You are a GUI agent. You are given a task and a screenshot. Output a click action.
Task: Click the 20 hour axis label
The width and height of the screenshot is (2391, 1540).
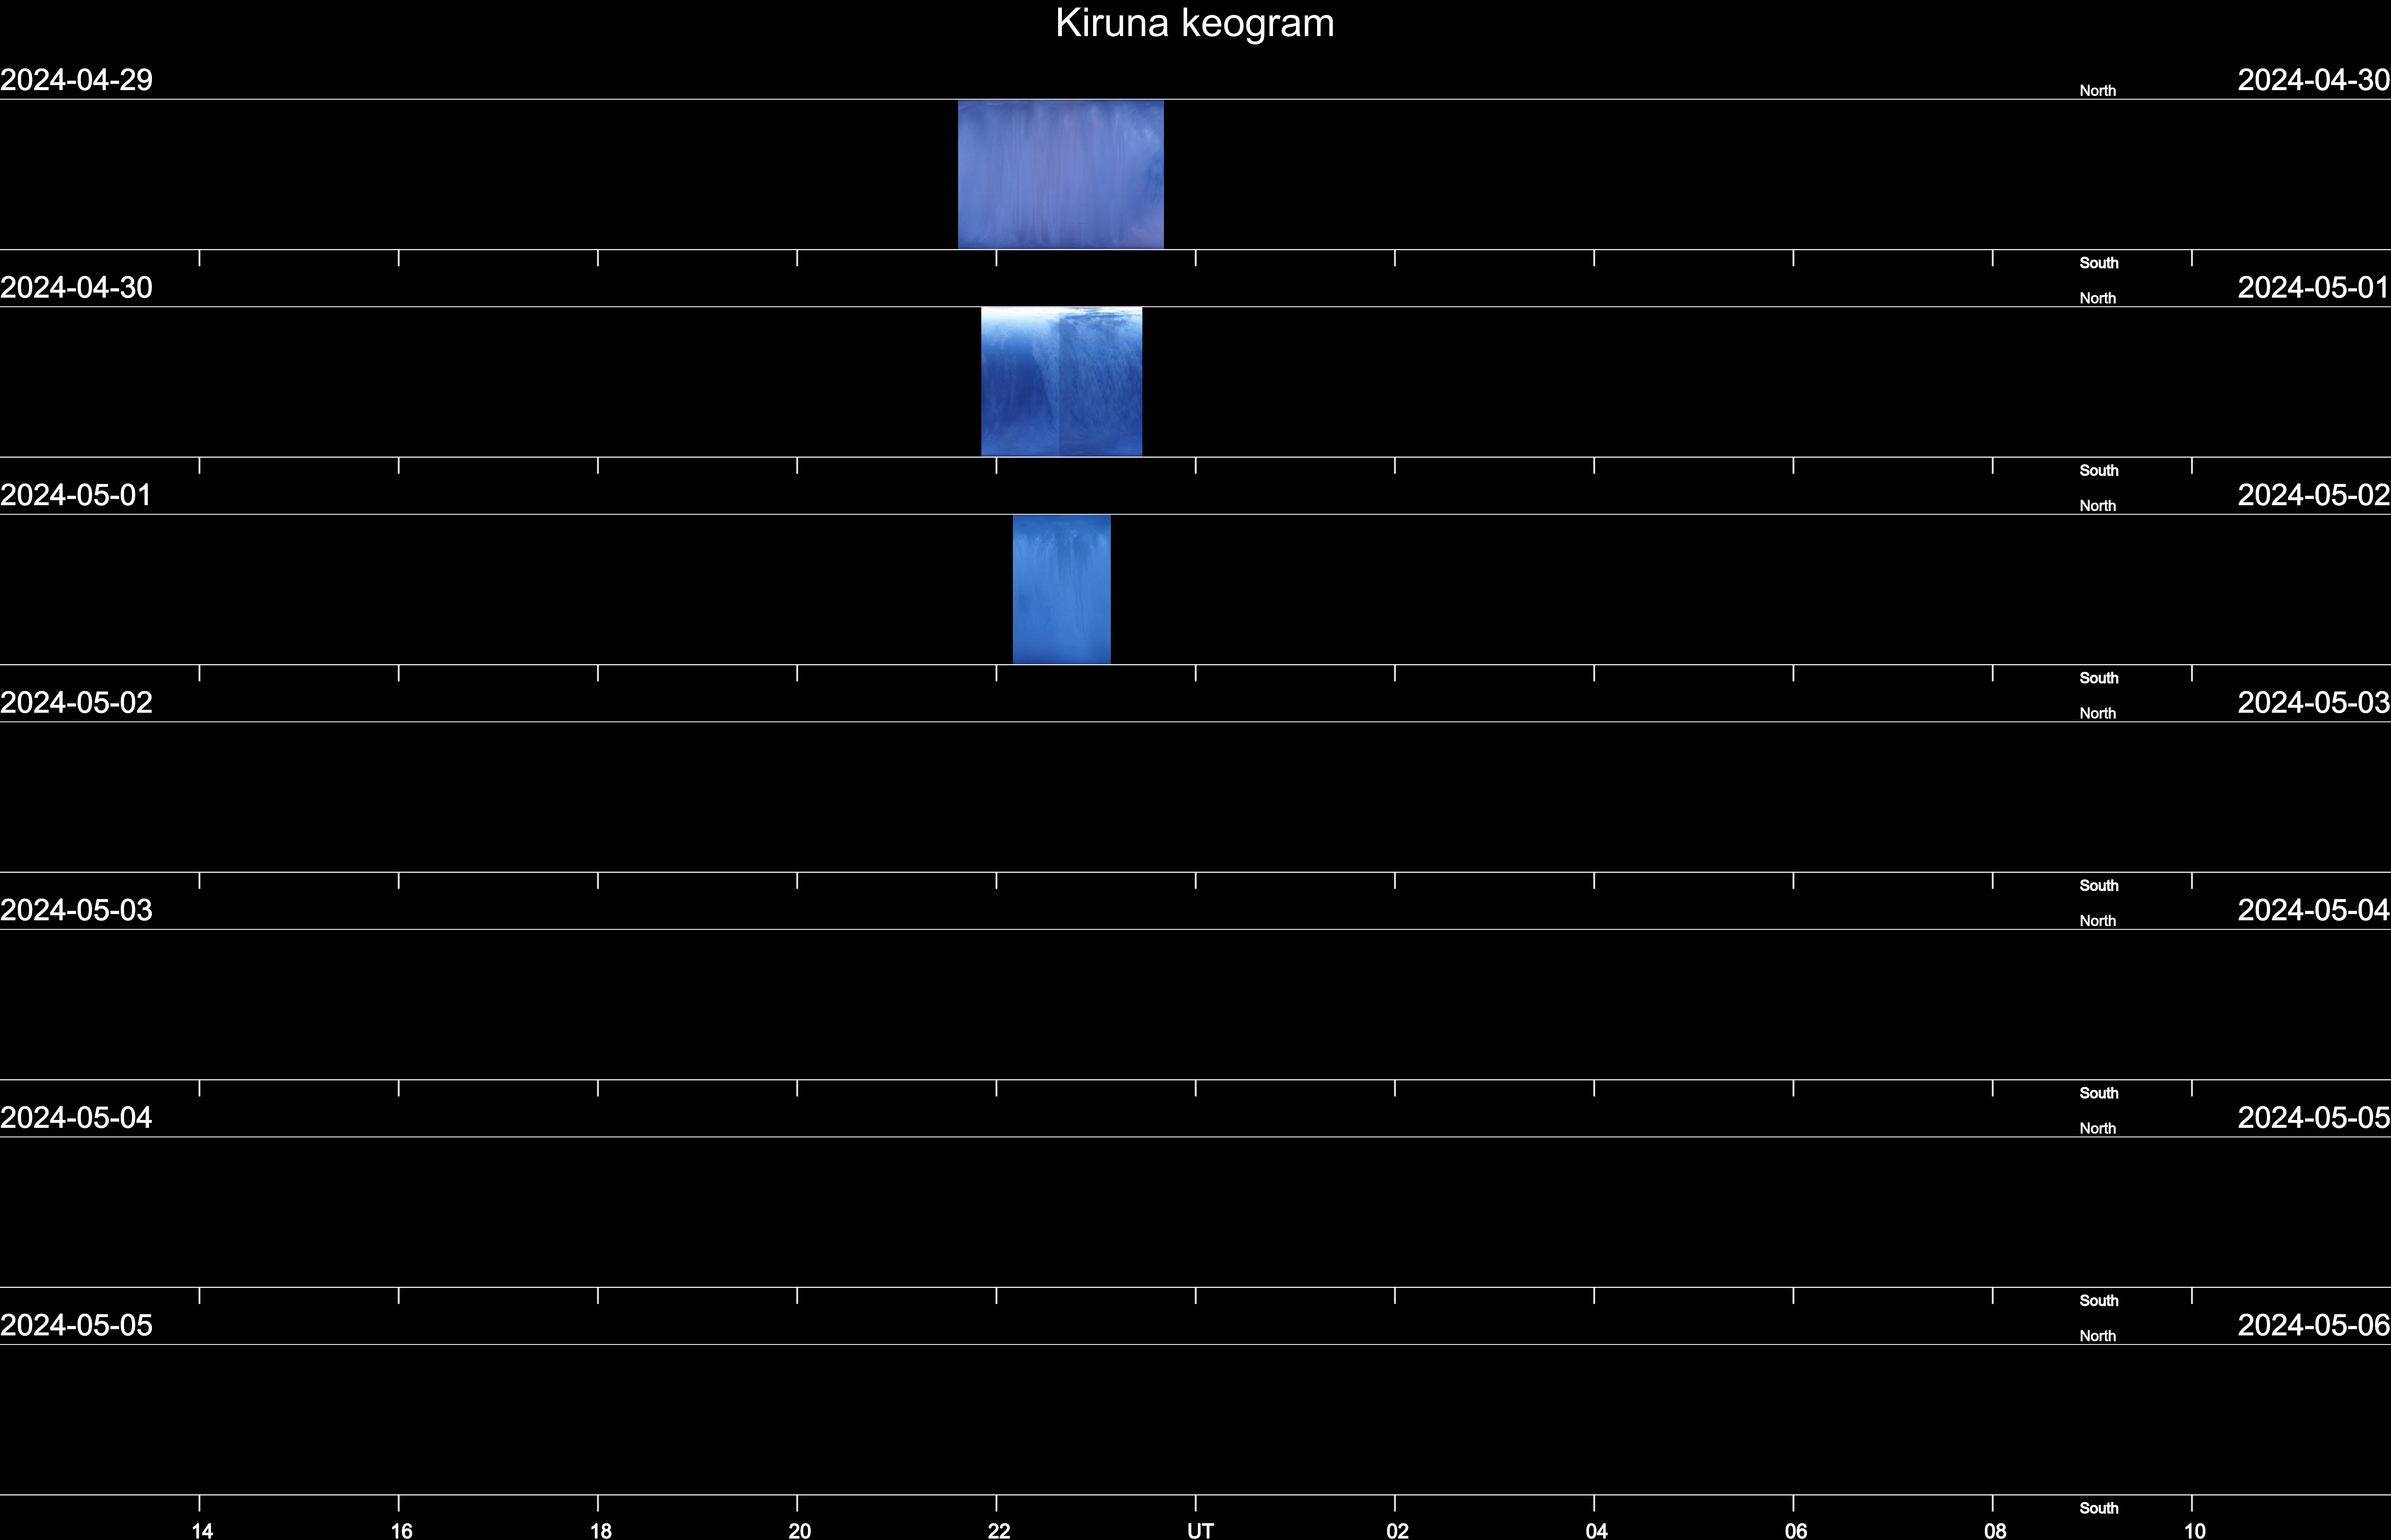799,1530
